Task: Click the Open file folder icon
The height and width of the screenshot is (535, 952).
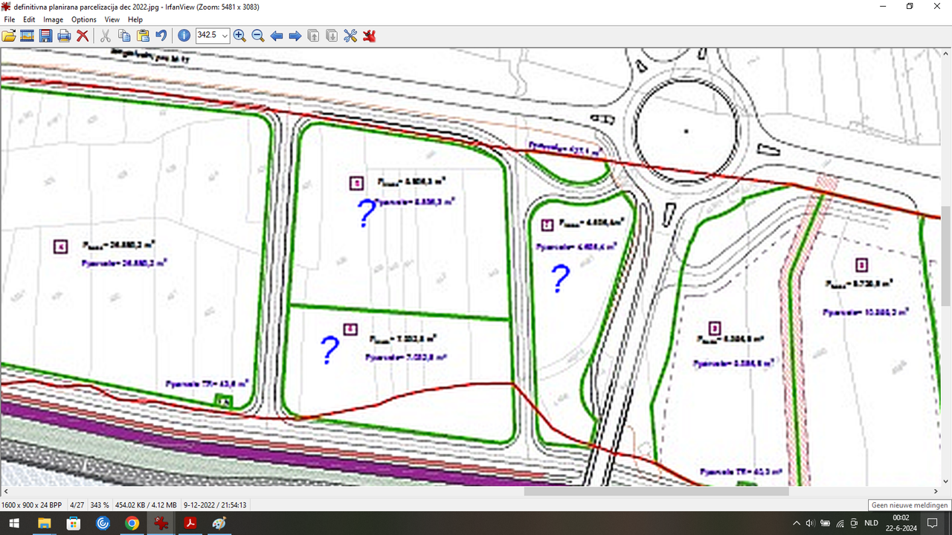Action: (x=9, y=36)
